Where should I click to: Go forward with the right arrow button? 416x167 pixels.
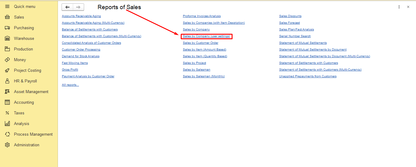78,7
